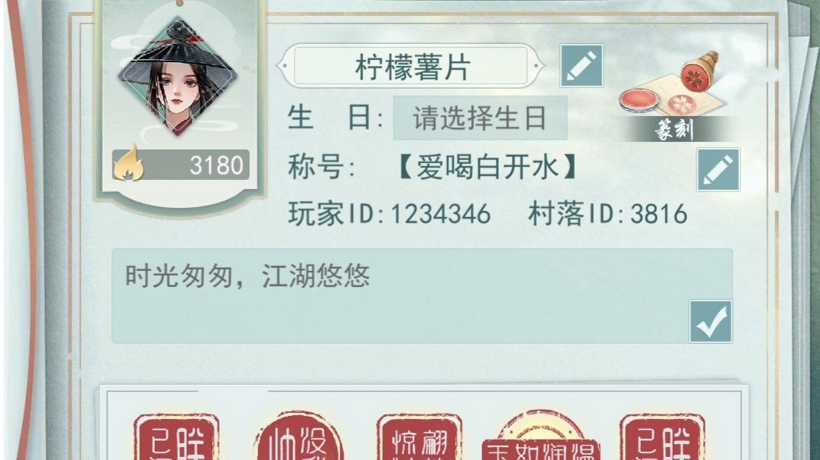This screenshot has width=820, height=460.
Task: Click the 称号 label
Action: tap(322, 168)
